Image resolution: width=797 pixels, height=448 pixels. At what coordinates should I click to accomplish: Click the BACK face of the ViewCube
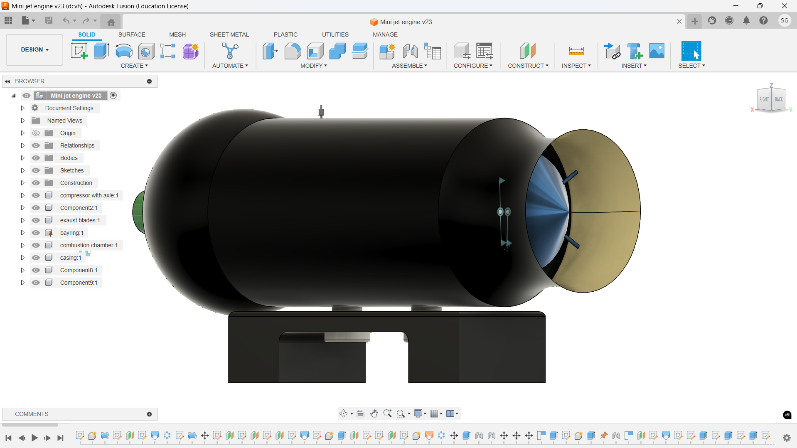(778, 99)
